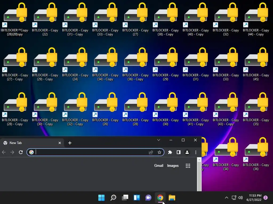
Task: Select BITLOCKER - Copy (31) - Copy shortcut
Action: 75,19
